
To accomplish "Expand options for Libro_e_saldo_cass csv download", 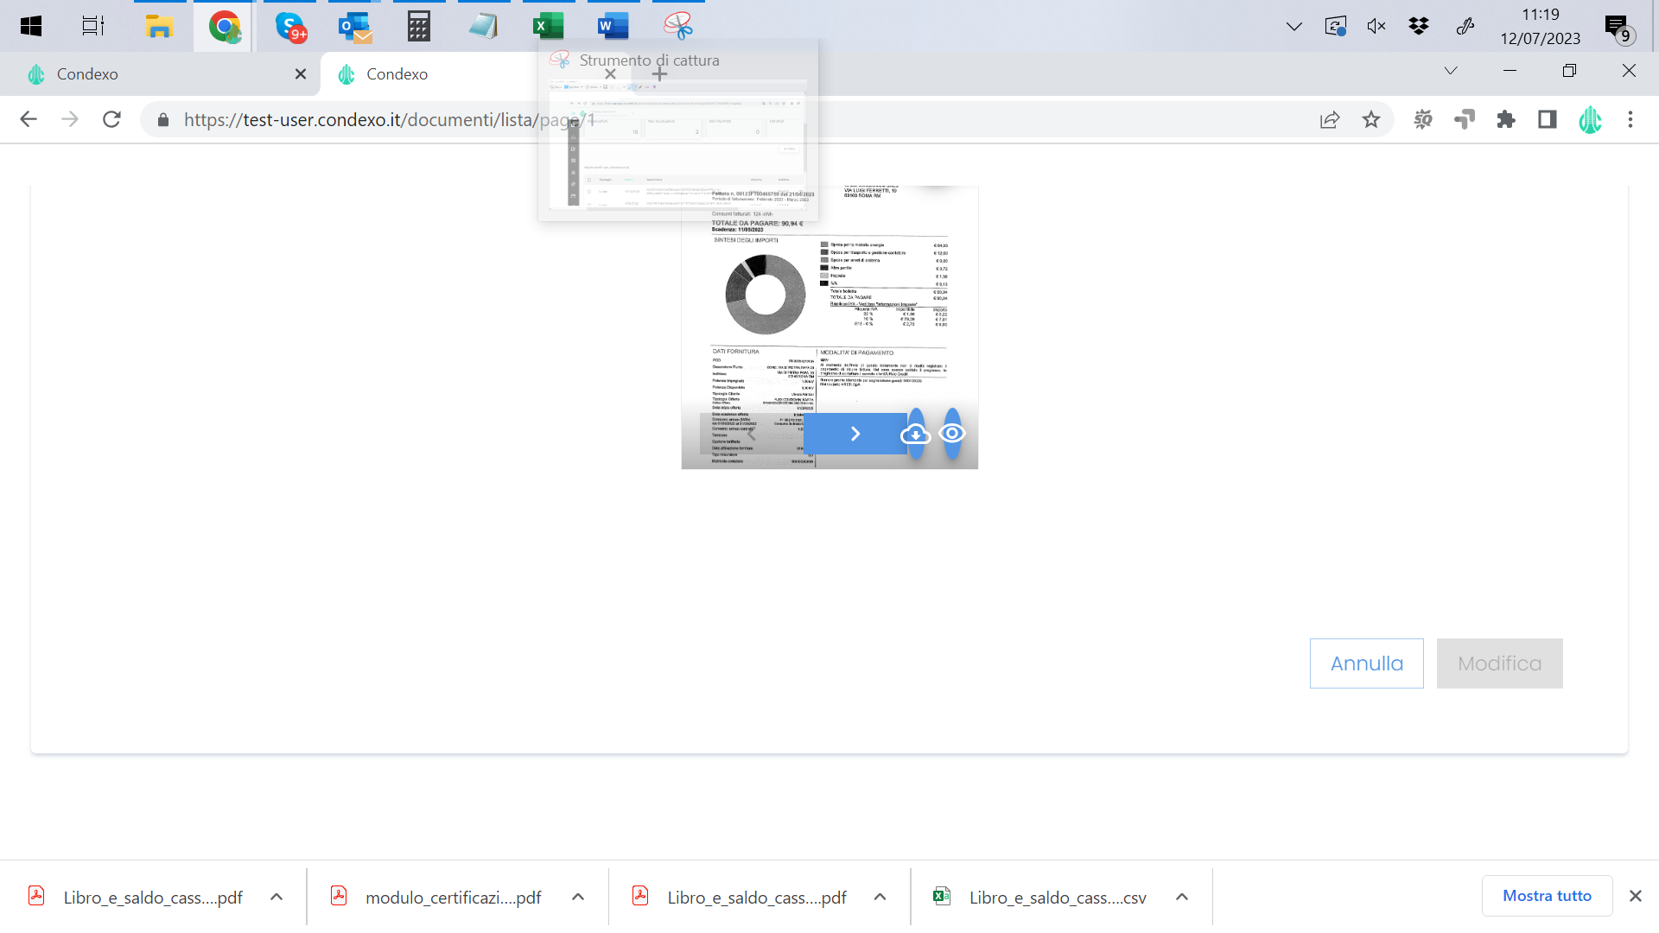I will pyautogui.click(x=1182, y=897).
